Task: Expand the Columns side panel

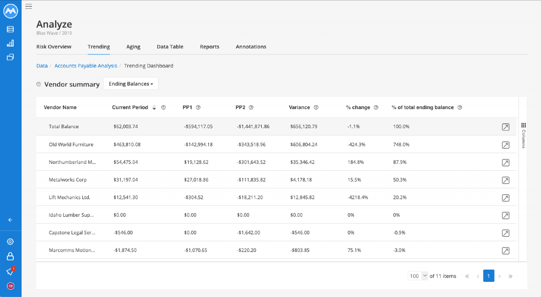Action: tap(523, 135)
